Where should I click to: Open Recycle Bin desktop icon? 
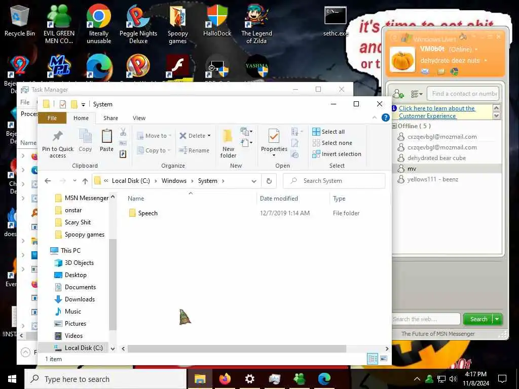(x=20, y=21)
